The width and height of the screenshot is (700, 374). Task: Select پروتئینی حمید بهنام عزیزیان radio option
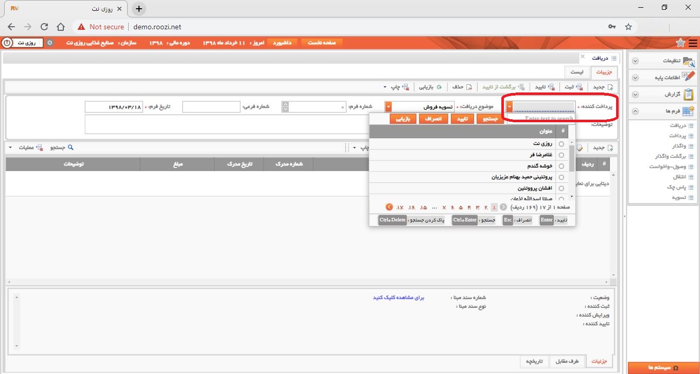pos(561,177)
